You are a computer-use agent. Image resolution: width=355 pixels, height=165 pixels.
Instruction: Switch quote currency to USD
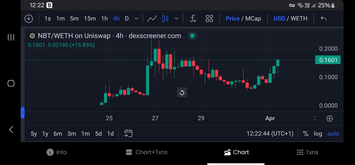tap(279, 19)
